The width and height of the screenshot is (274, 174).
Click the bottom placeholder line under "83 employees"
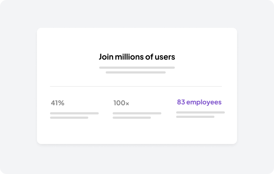[x=195, y=117]
